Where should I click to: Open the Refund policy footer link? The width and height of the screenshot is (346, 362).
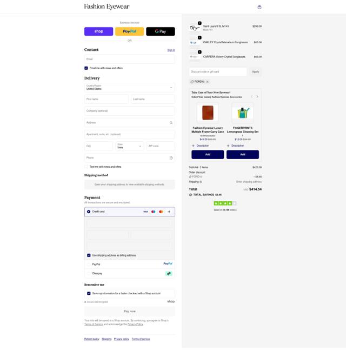tap(91, 339)
